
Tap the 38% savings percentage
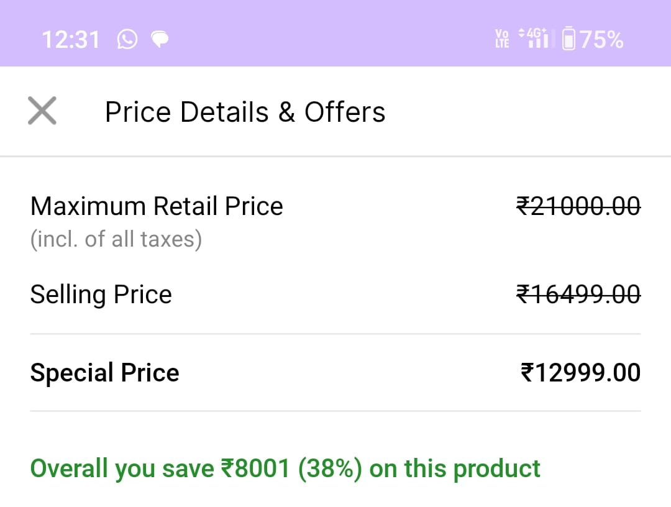(330, 468)
